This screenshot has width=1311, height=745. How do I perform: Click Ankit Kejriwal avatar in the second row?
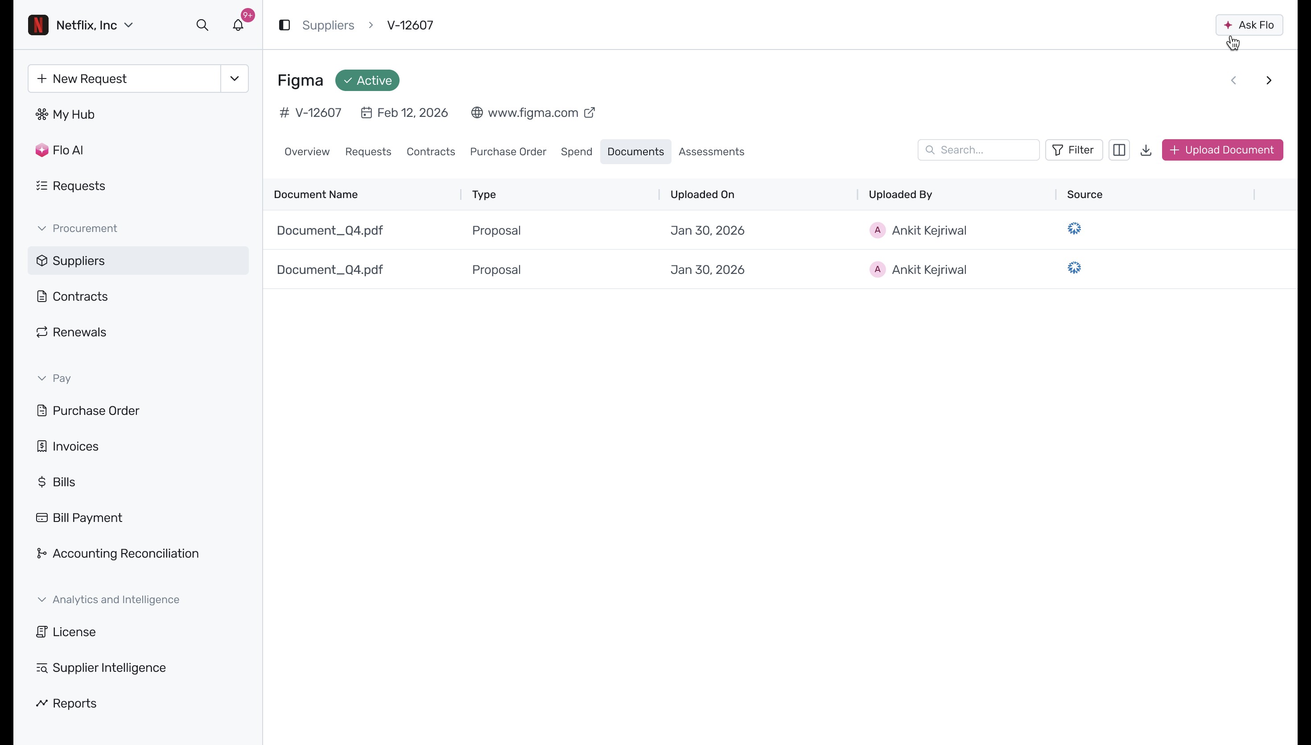(878, 269)
